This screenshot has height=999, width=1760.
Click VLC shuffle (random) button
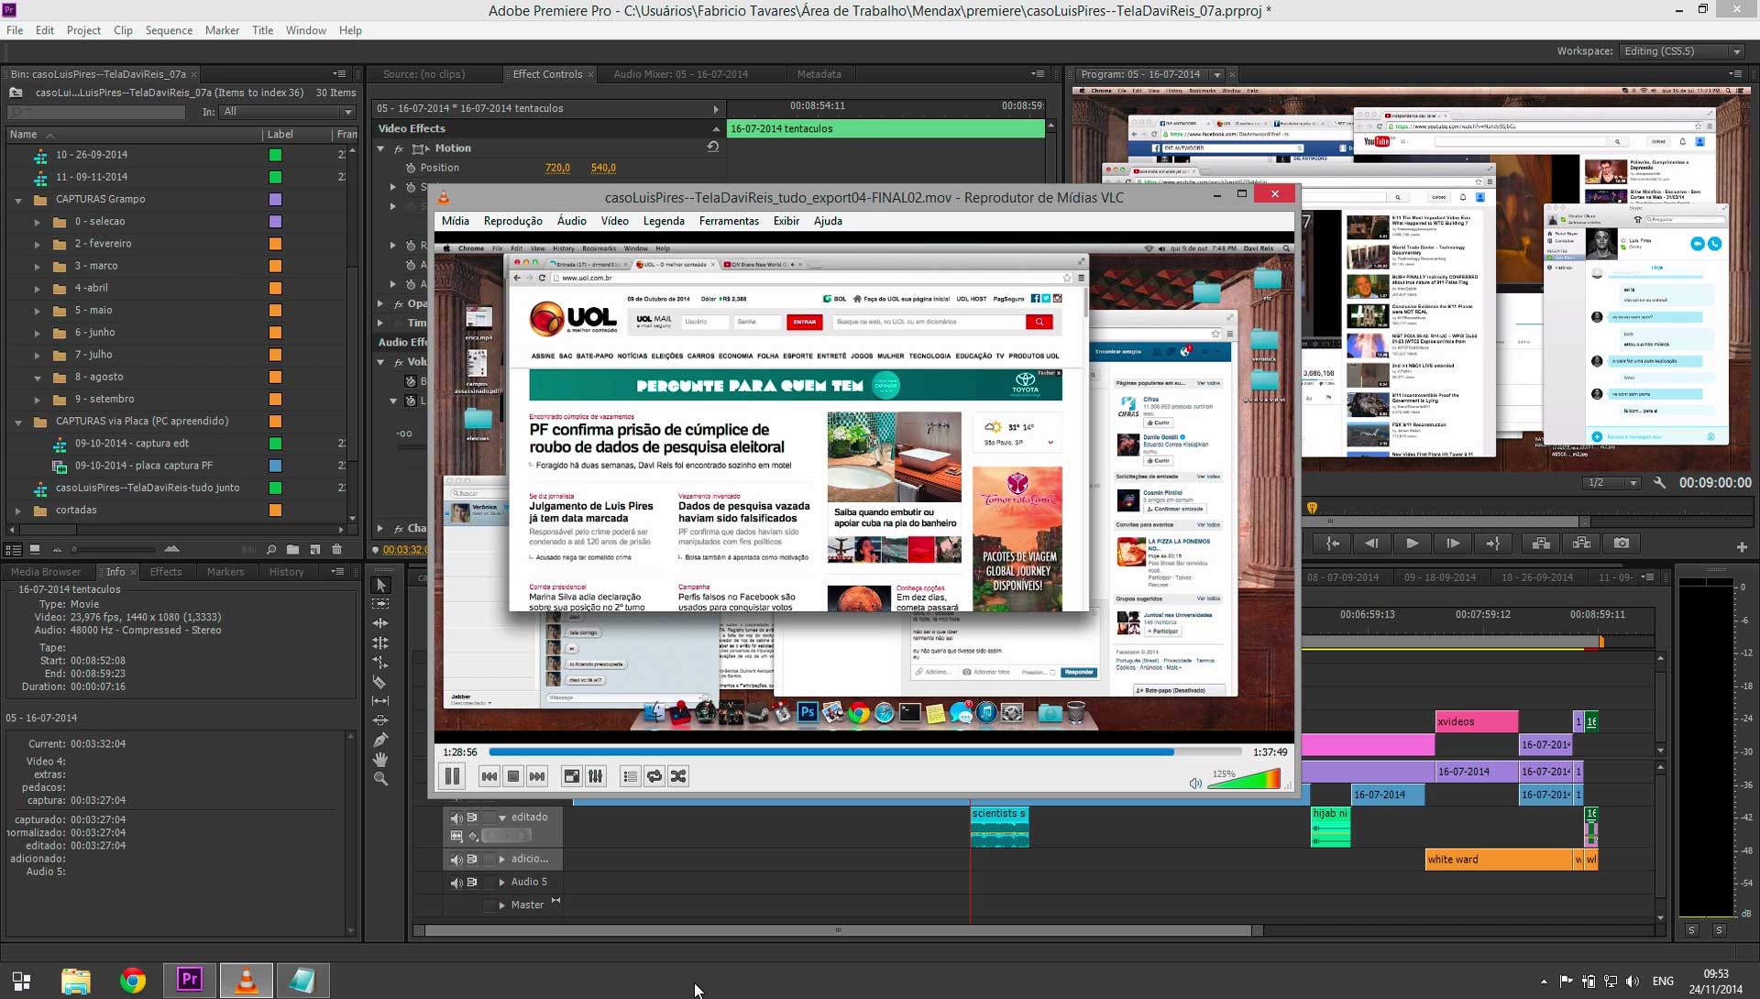pos(678,776)
